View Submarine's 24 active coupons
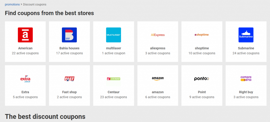The image size is (270, 122). click(x=246, y=53)
